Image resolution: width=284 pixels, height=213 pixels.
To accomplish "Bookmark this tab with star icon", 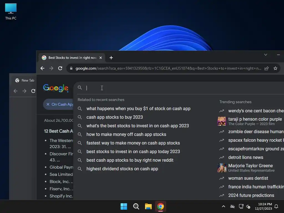I will click(275, 68).
